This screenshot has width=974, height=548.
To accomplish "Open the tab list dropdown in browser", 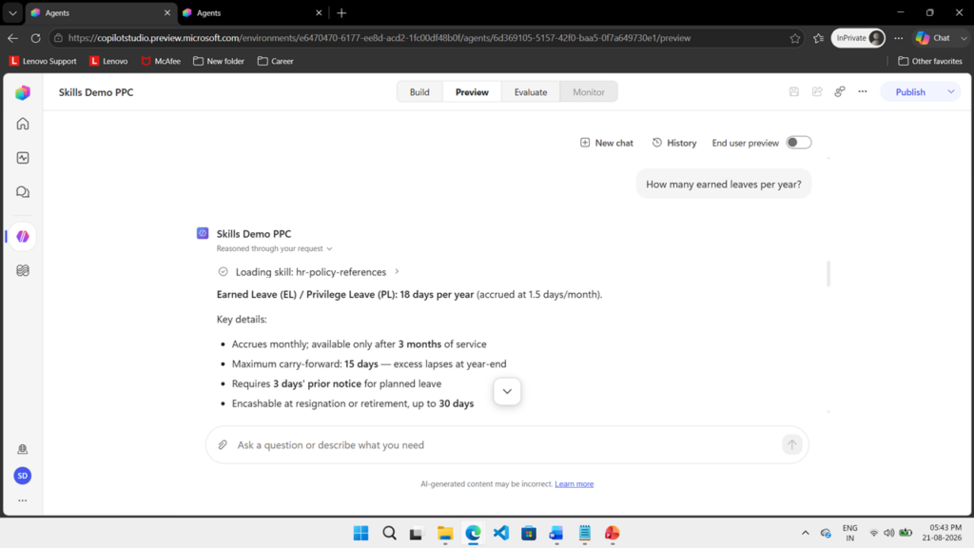I will pos(12,12).
